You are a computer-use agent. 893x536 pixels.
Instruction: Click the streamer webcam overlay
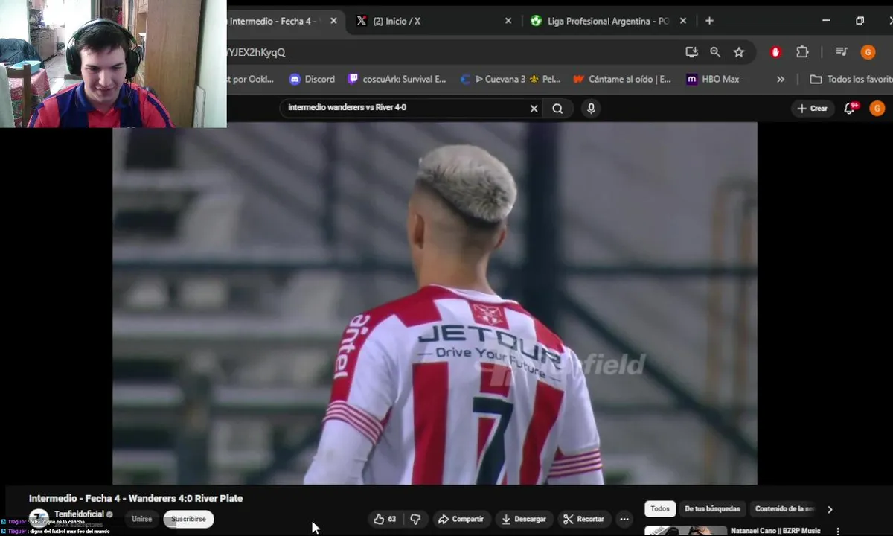113,64
